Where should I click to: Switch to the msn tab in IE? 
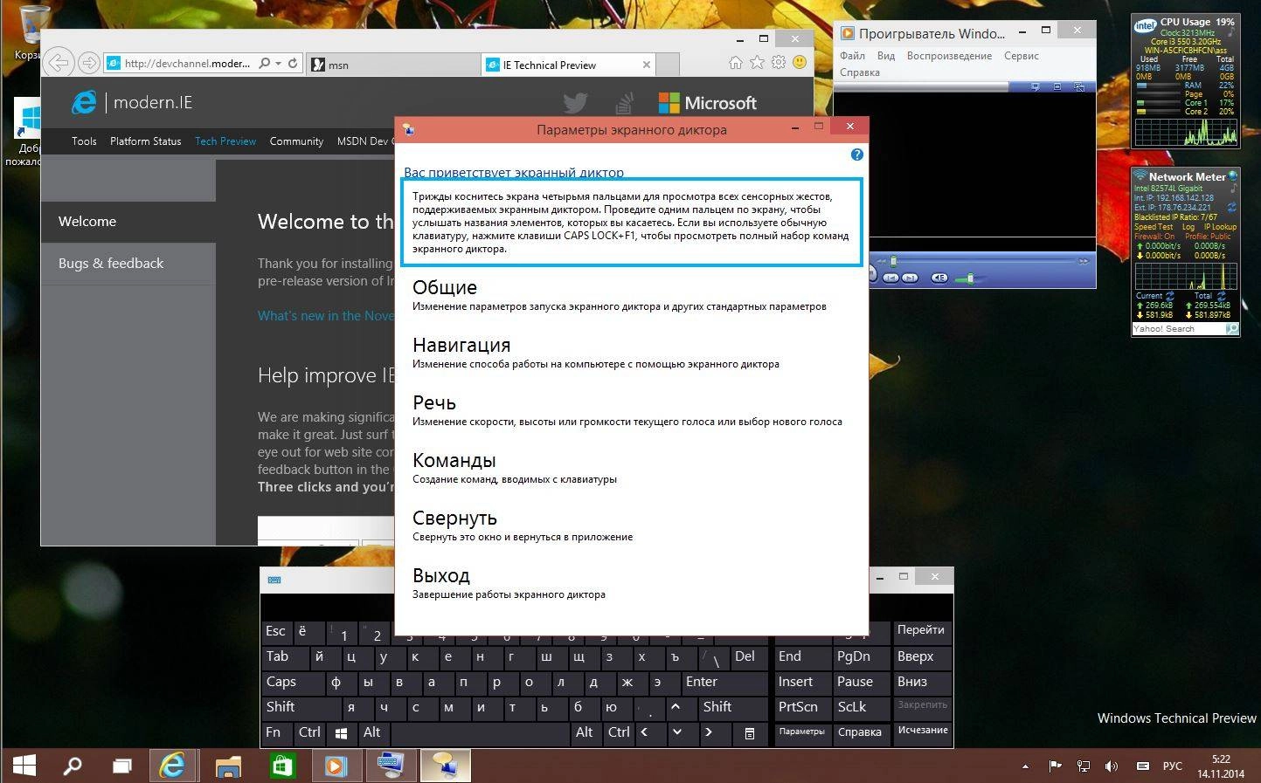click(393, 65)
